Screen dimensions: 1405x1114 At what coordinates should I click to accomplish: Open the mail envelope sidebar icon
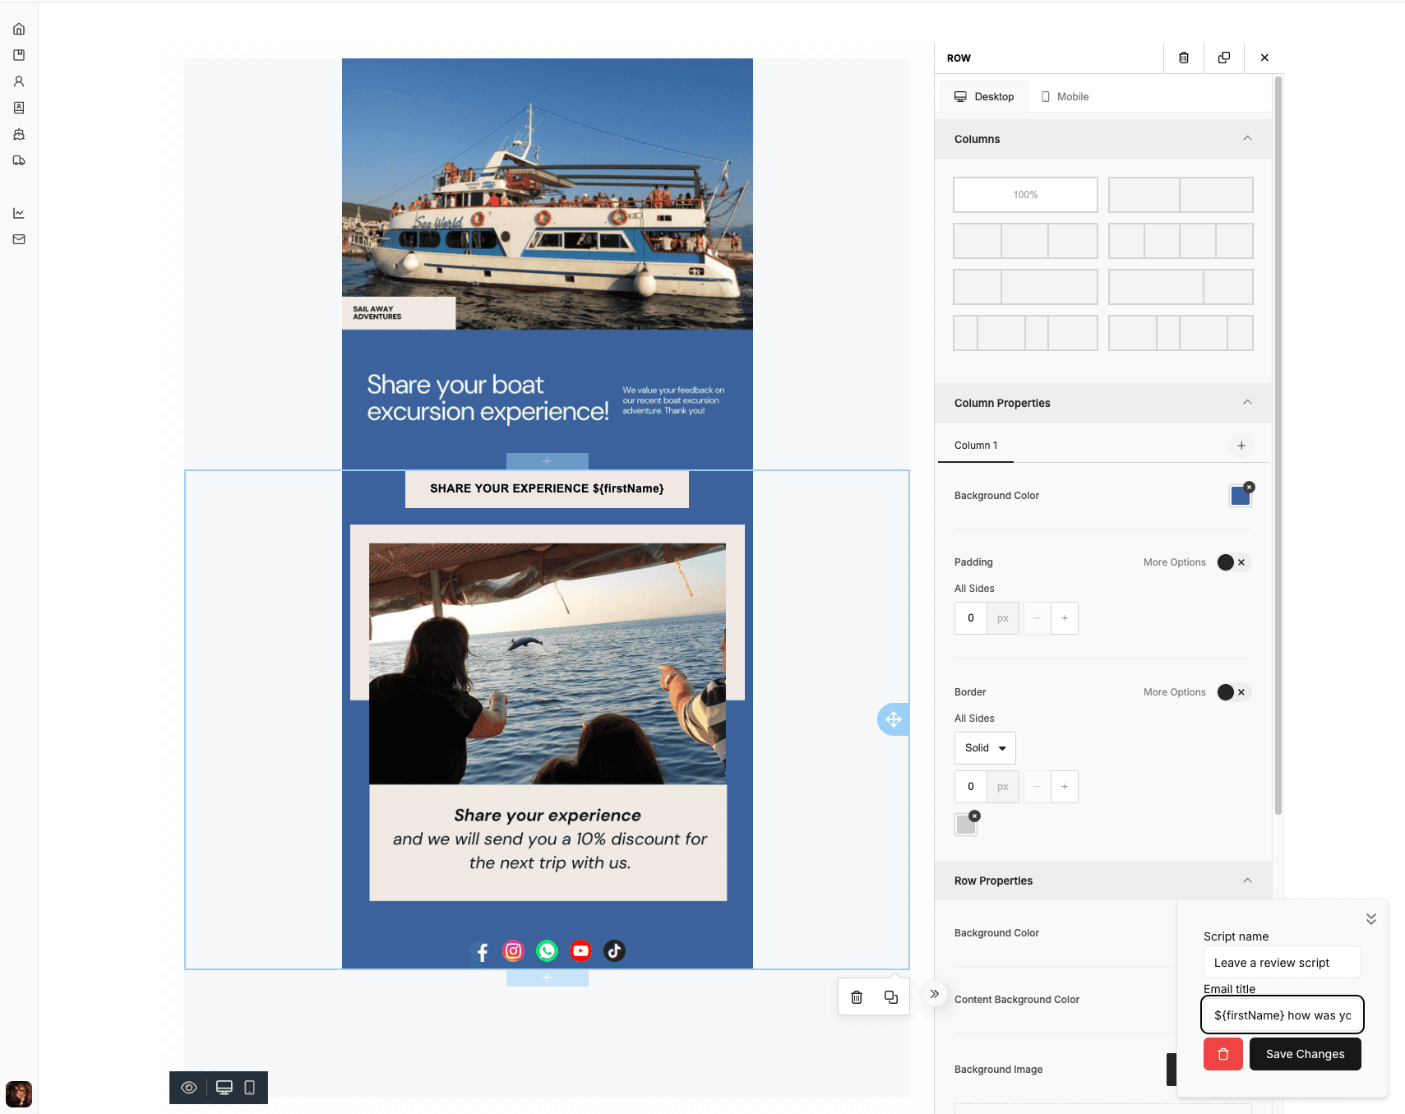coord(19,239)
